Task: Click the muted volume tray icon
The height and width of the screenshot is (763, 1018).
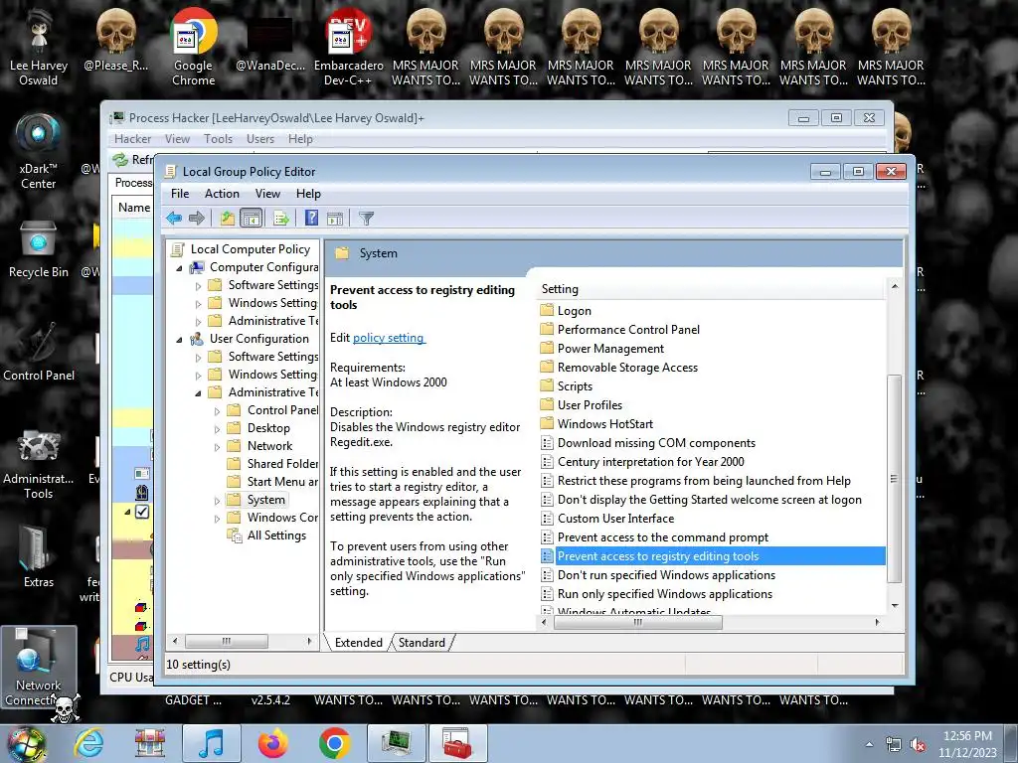Action: tap(919, 745)
